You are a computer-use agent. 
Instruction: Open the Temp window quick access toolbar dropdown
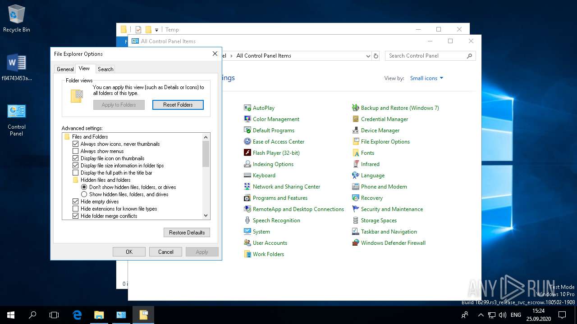pyautogui.click(x=156, y=30)
